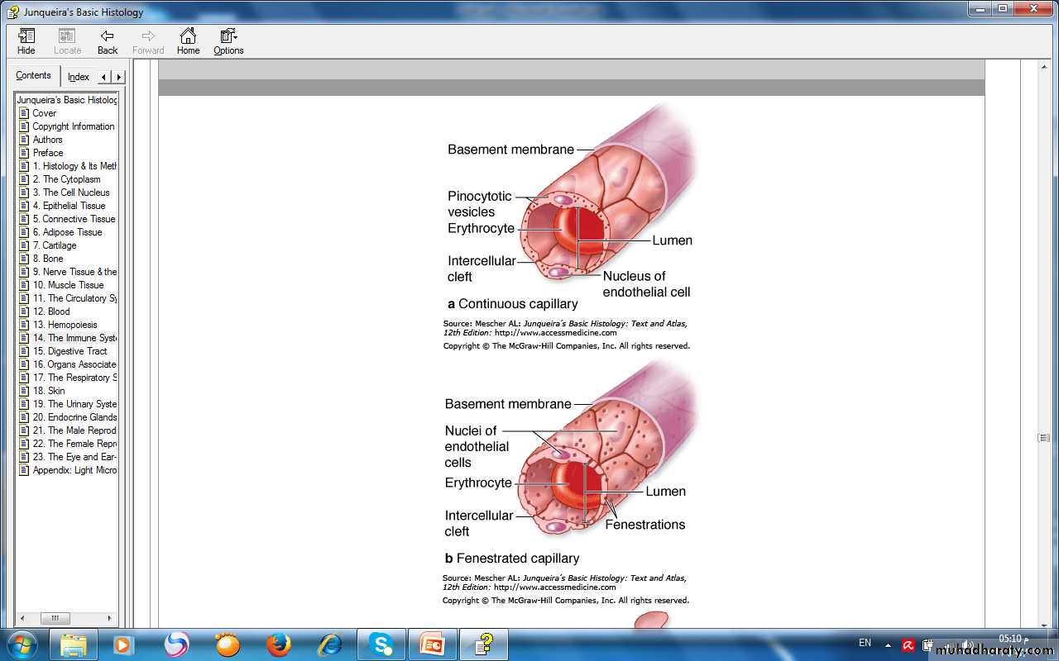Image resolution: width=1059 pixels, height=661 pixels.
Task: Select chapter 18. Skin topic
Action: pos(49,391)
